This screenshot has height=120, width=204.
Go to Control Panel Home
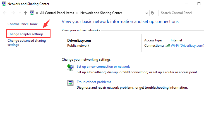(23, 24)
